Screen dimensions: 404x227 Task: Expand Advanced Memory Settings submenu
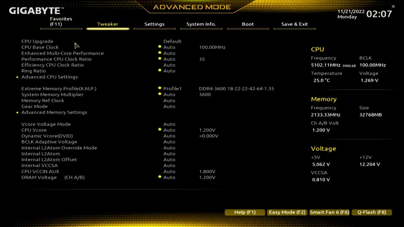click(x=54, y=112)
